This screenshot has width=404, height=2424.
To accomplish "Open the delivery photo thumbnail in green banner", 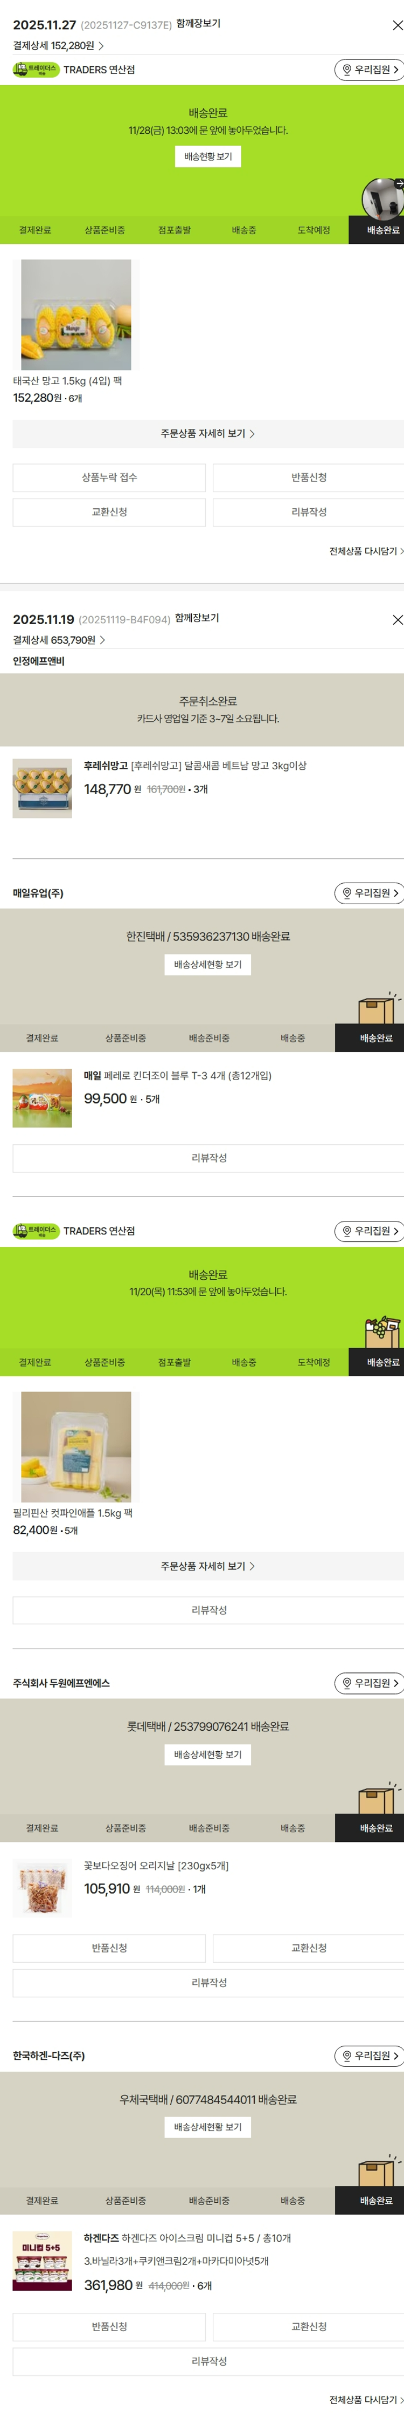I will [384, 197].
